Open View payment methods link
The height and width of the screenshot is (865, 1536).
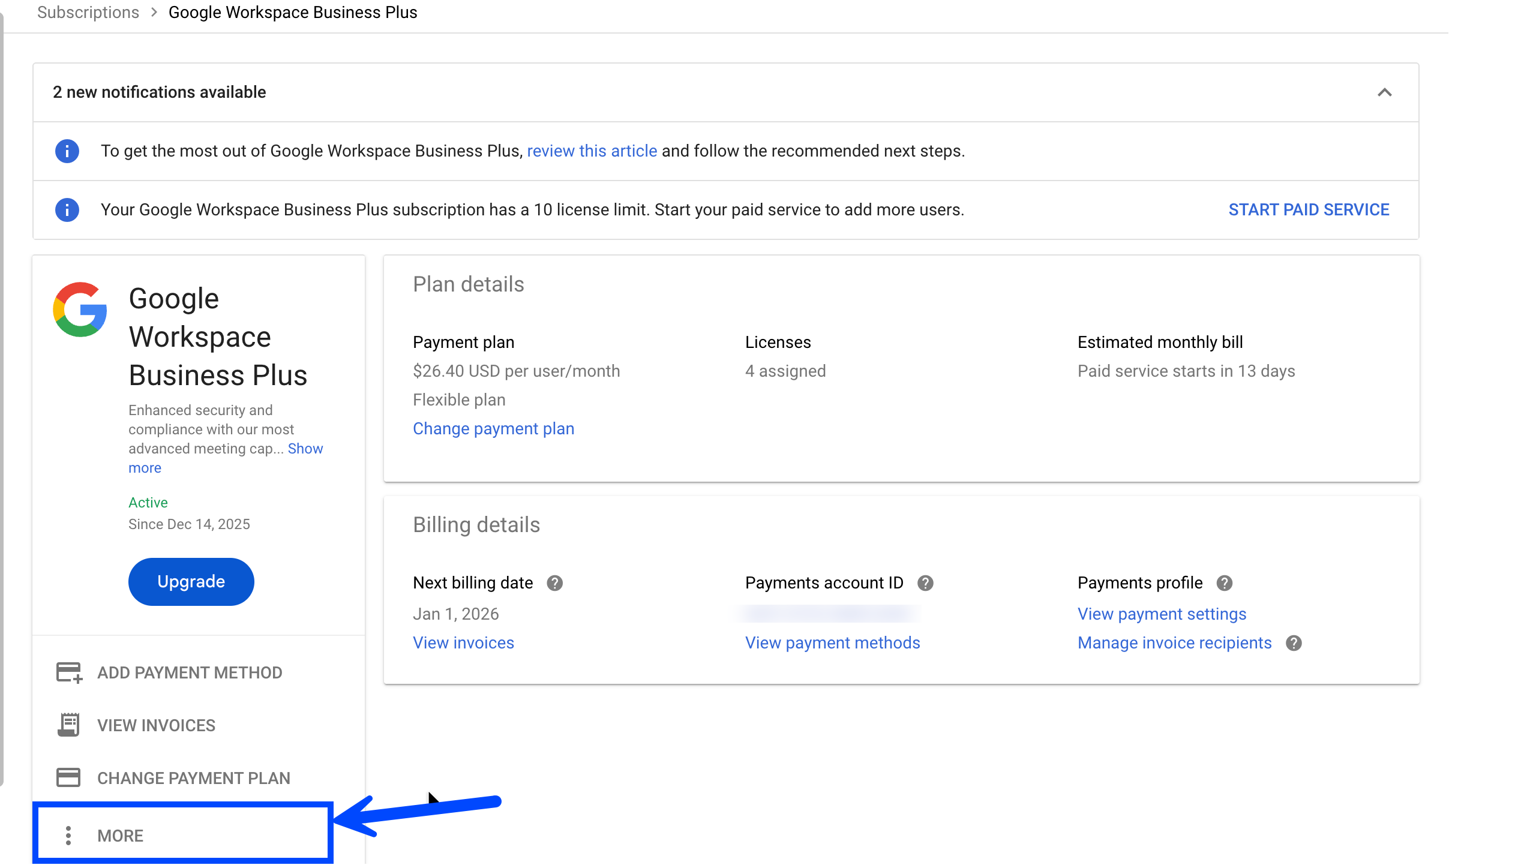click(x=832, y=643)
